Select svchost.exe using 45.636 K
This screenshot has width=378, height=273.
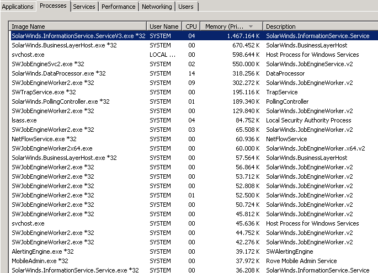tap(194, 223)
